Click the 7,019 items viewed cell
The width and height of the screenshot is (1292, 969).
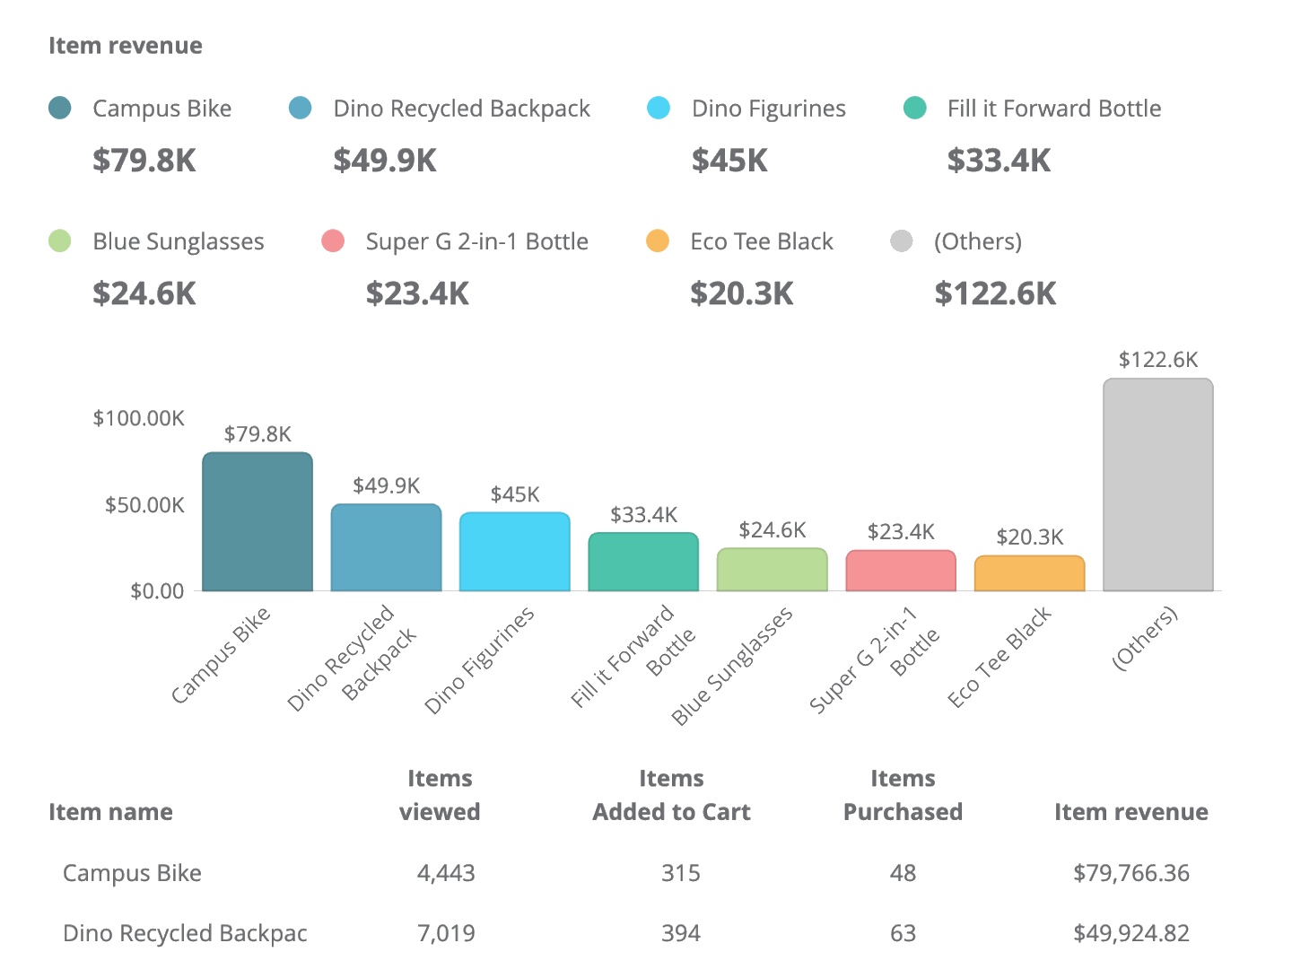pos(446,933)
